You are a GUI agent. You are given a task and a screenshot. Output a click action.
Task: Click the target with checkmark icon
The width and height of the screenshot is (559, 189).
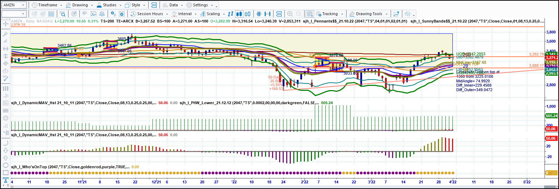click(74, 14)
